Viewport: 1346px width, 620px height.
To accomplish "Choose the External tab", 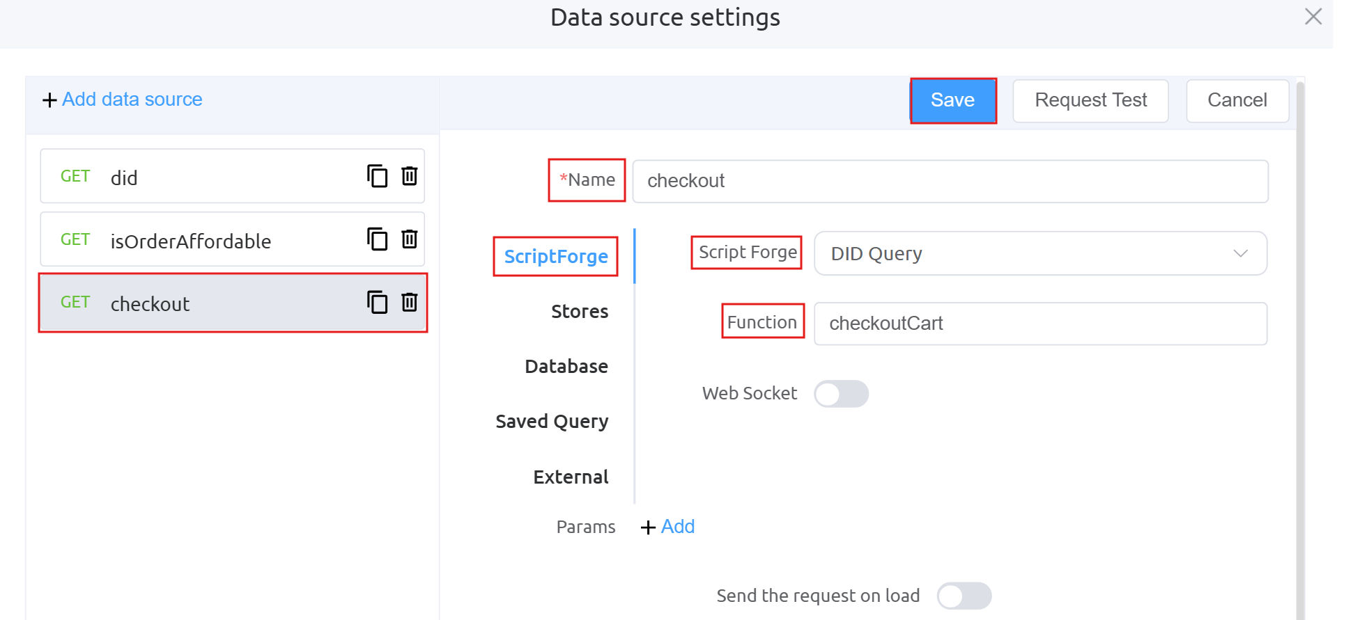I will pos(570,477).
